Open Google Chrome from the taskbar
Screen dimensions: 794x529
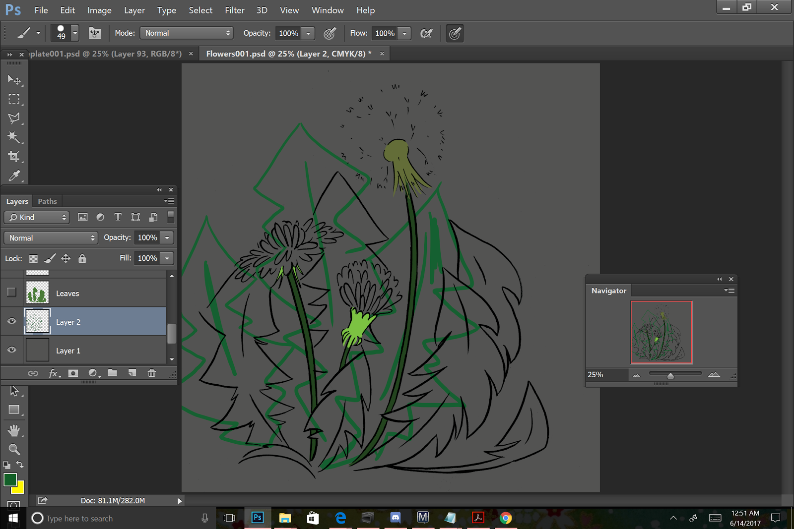pos(505,518)
